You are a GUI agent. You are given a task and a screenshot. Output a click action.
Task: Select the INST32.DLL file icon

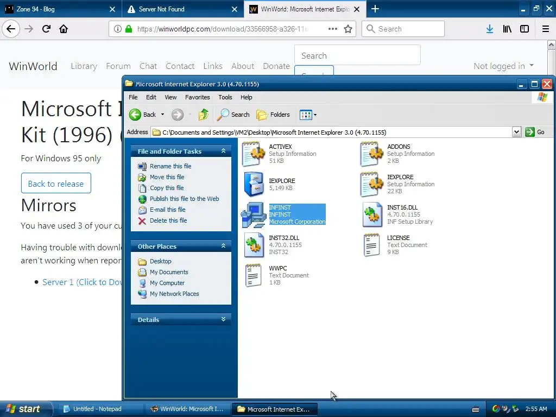(254, 245)
